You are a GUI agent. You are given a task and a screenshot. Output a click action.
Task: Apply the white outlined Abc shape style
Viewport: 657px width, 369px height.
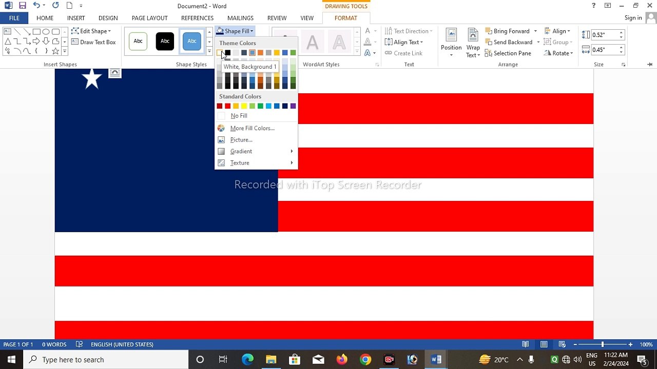click(x=138, y=41)
